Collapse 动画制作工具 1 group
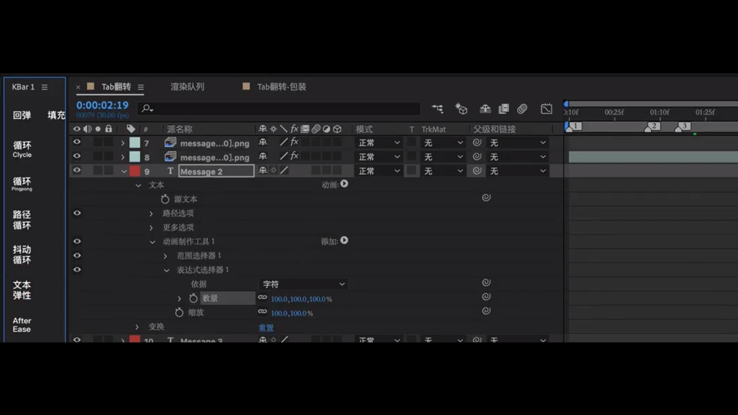Screen dimensions: 738x415 [x=152, y=242]
